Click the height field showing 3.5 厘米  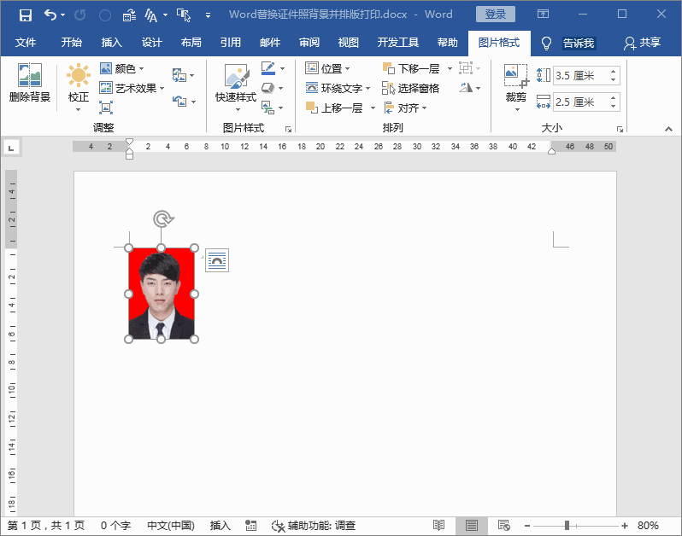(x=579, y=76)
